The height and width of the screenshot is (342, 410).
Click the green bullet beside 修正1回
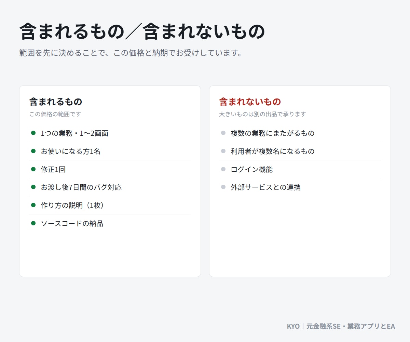click(x=33, y=169)
